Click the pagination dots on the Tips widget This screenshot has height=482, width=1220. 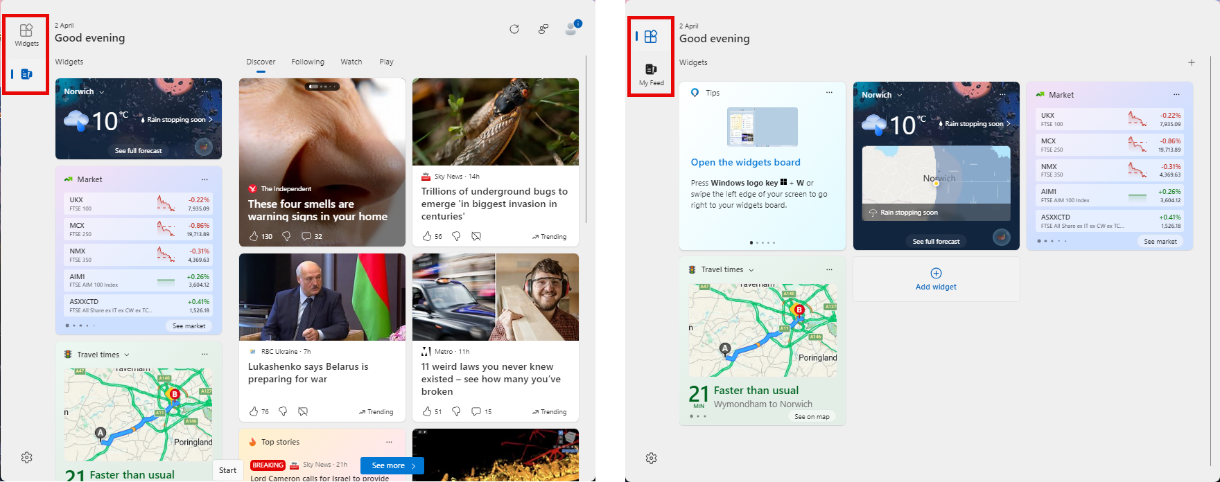tap(762, 242)
